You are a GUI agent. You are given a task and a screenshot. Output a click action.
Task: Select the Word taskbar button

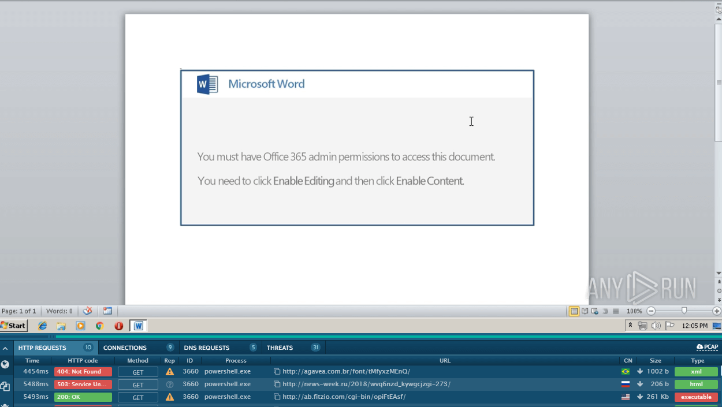[x=138, y=326]
